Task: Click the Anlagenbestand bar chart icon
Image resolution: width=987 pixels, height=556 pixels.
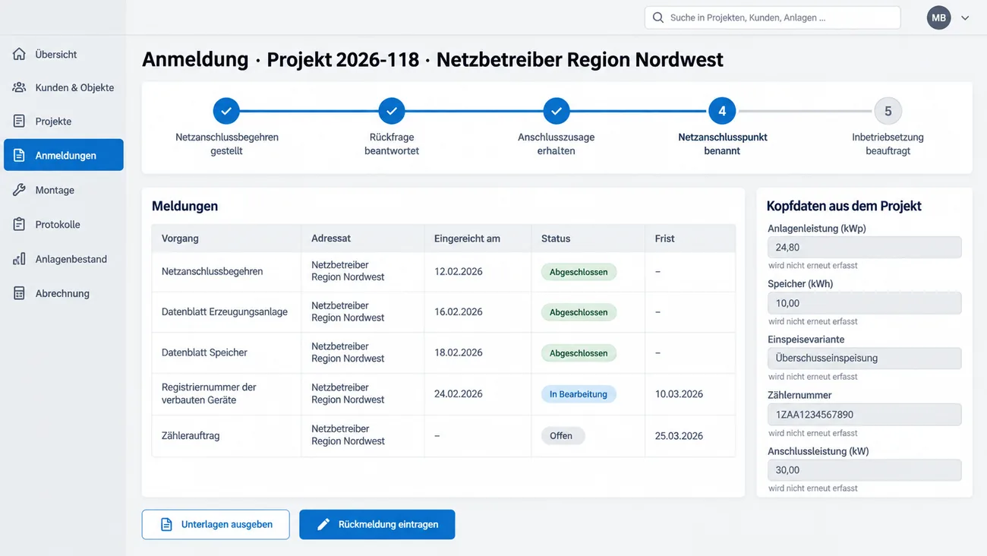Action: pos(19,259)
